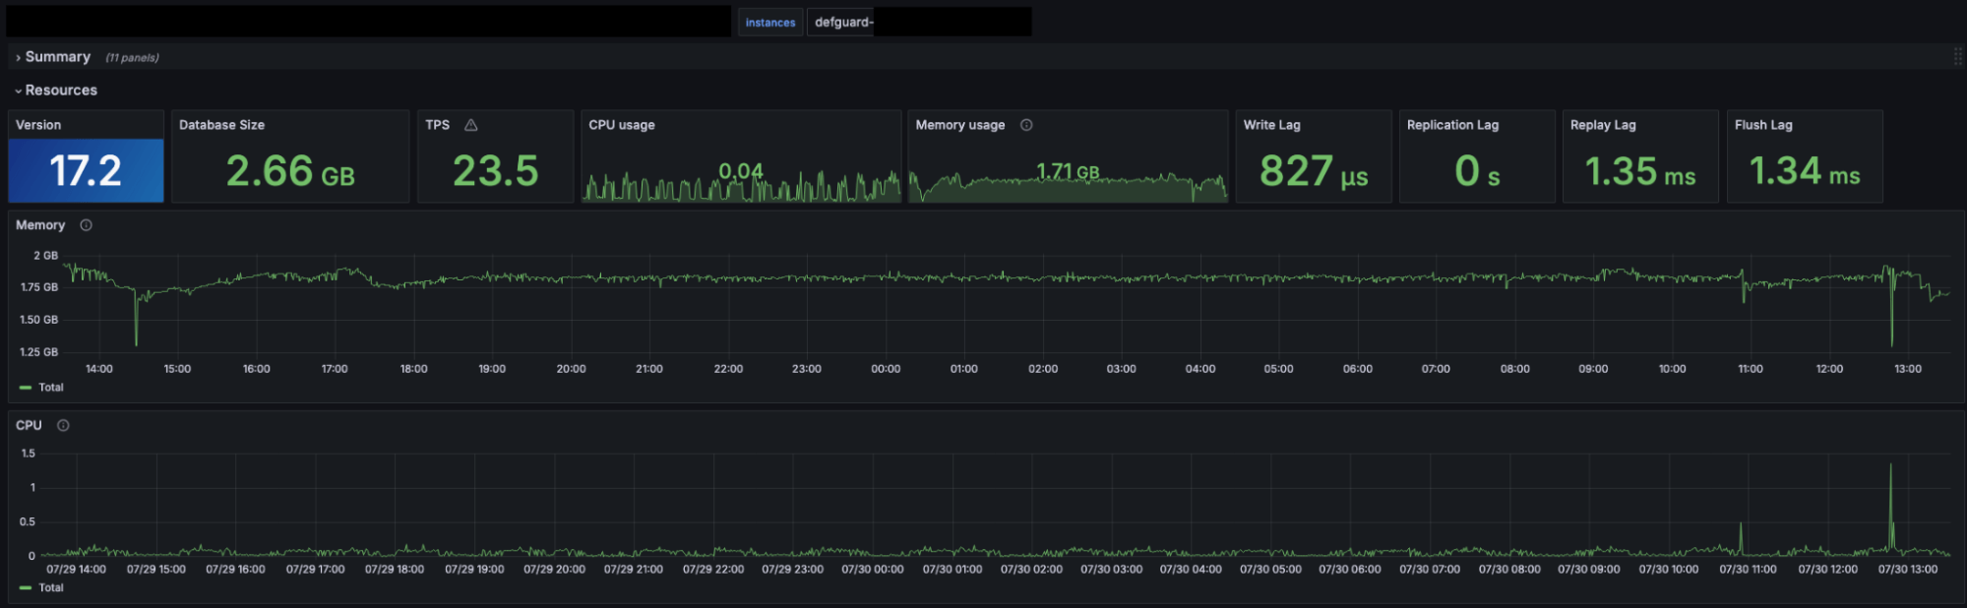Click the Write Lag panel title
Viewport: 1967px width, 608px height.
(x=1271, y=125)
